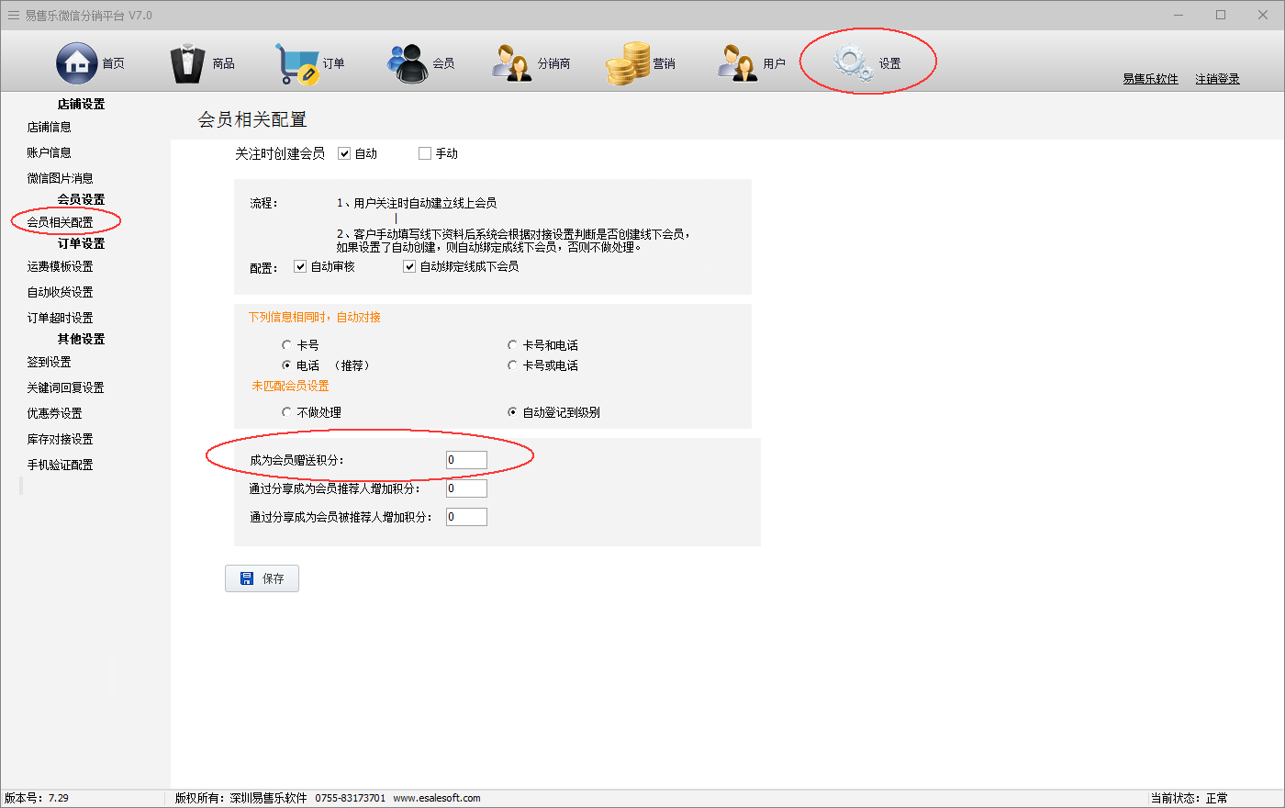Go to 运费模板设置 in sidebar
The height and width of the screenshot is (808, 1285).
[x=60, y=267]
